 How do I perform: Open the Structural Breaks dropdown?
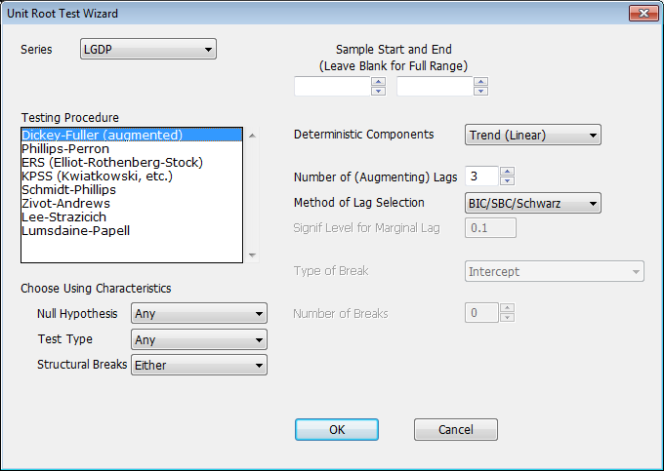click(198, 365)
